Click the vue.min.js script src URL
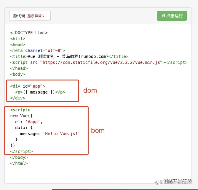The width and height of the screenshot is (198, 190). pyautogui.click(x=101, y=62)
